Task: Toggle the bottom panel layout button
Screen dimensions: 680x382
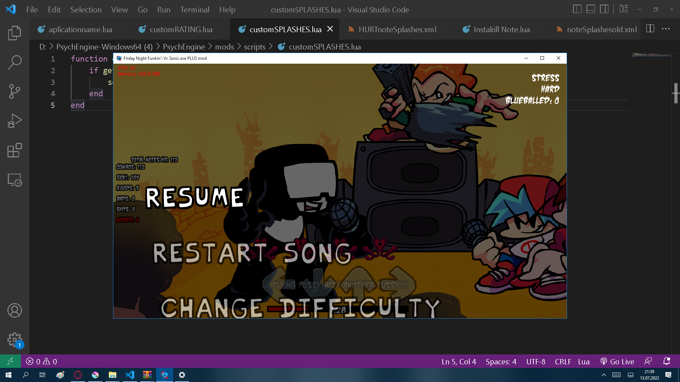Action: pyautogui.click(x=590, y=10)
